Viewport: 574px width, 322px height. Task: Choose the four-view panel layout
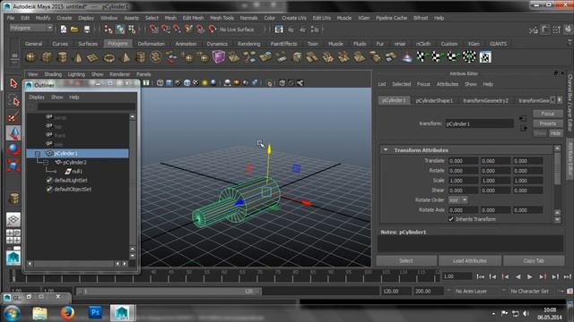tap(13, 236)
